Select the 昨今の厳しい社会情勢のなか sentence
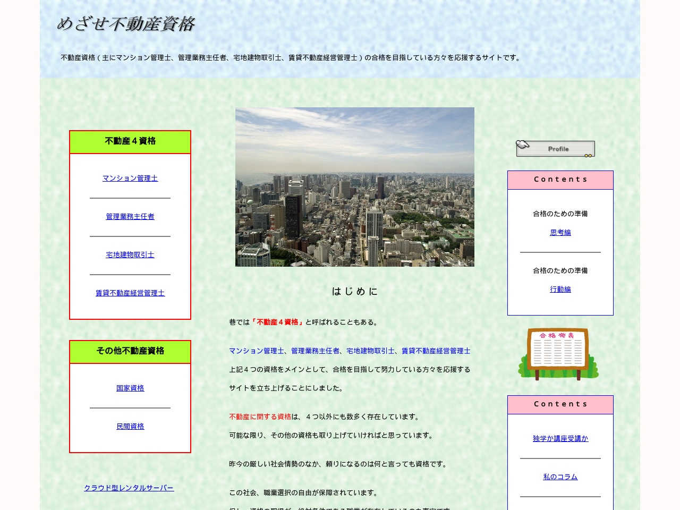Image resolution: width=680 pixels, height=510 pixels. [339, 464]
